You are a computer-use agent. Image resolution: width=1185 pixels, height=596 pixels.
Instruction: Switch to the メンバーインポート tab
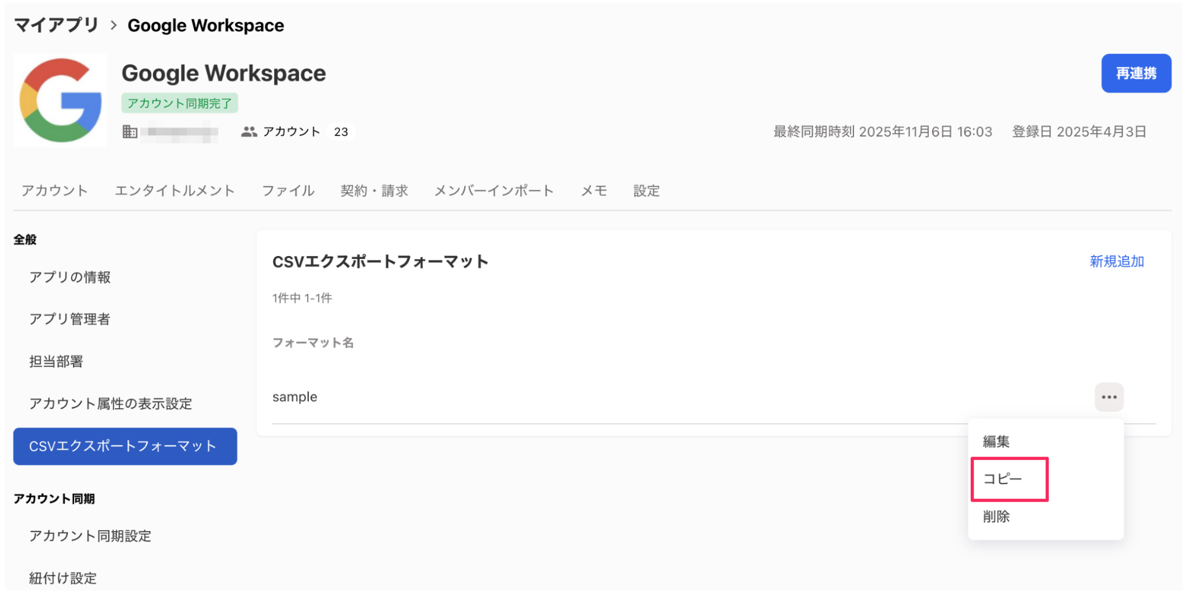pyautogui.click(x=493, y=190)
